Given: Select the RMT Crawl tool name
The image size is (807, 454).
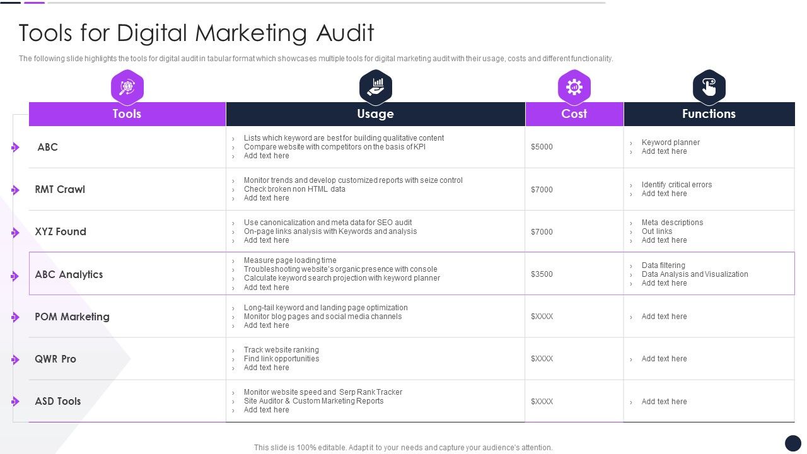Looking at the screenshot, I should coord(60,189).
